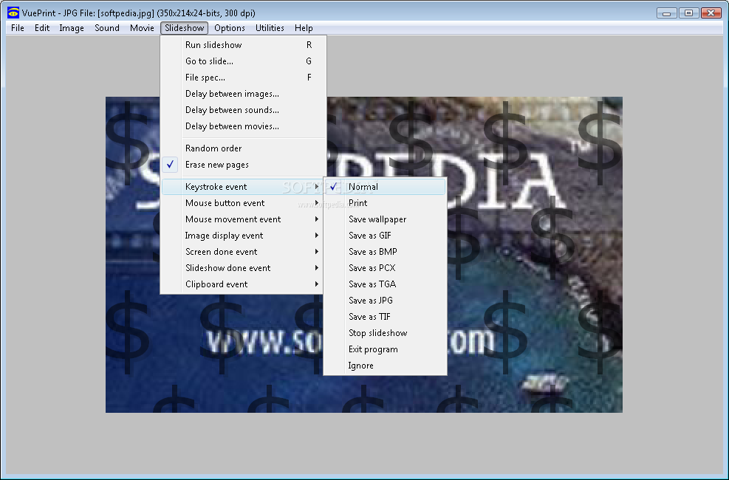Set keystroke action to Save as GIF
The image size is (729, 480).
point(385,236)
